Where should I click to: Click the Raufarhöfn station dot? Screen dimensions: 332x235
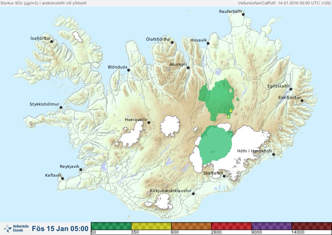point(243,15)
